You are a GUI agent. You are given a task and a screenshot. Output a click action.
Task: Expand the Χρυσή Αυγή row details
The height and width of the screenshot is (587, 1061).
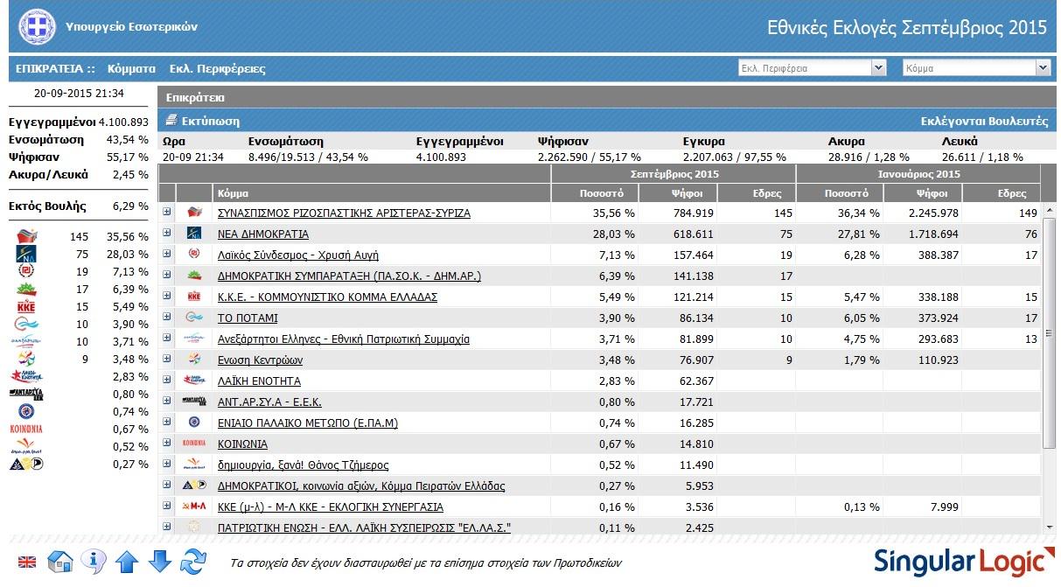(x=166, y=254)
